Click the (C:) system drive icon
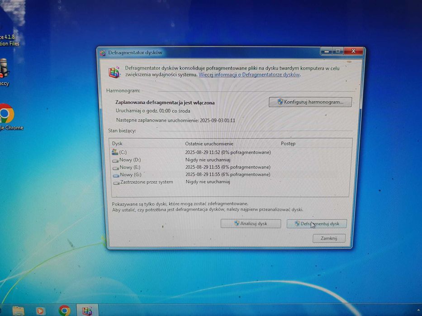 coord(115,152)
